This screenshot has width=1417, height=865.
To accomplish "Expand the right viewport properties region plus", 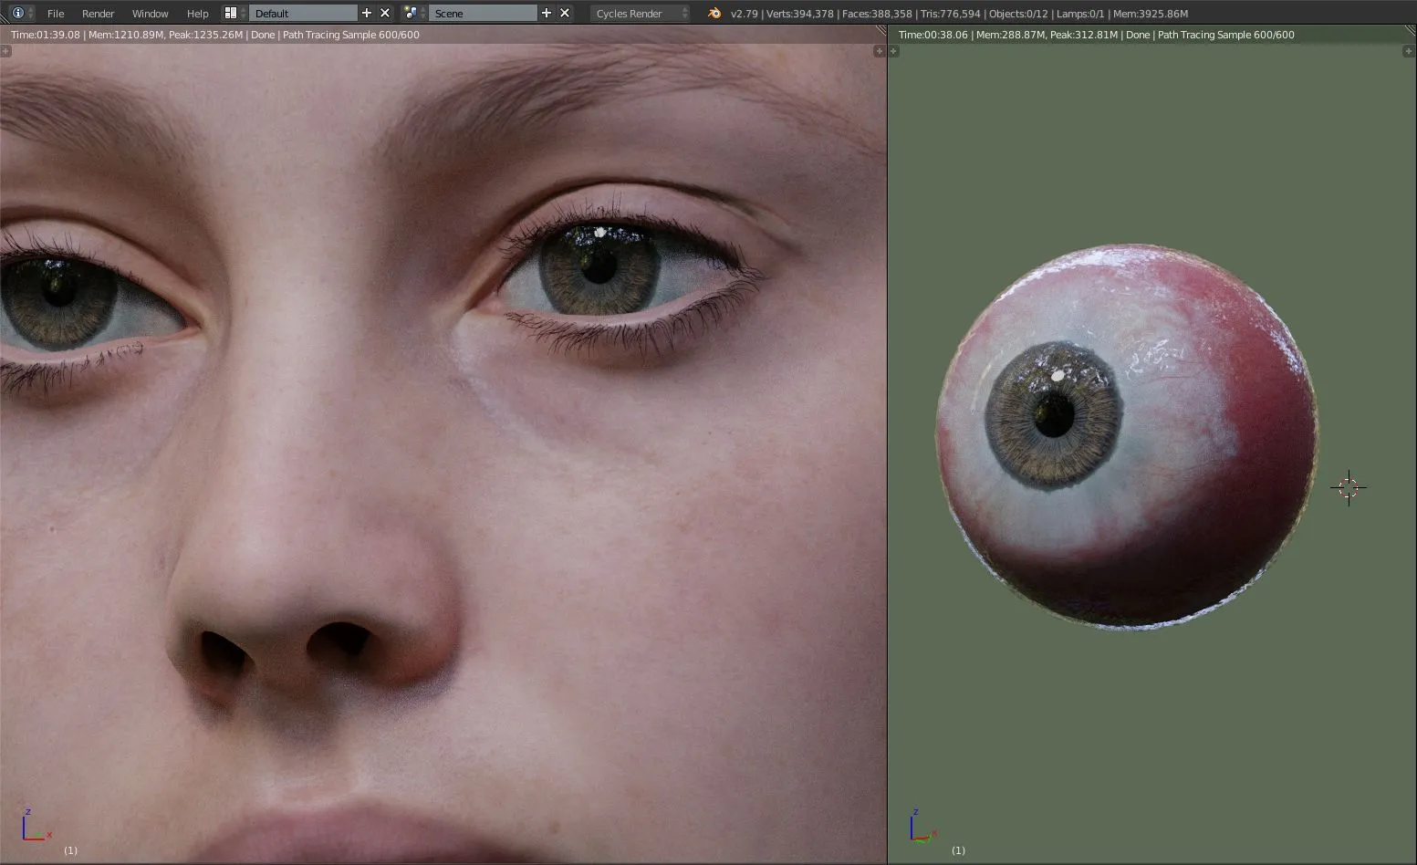I will (x=1408, y=51).
